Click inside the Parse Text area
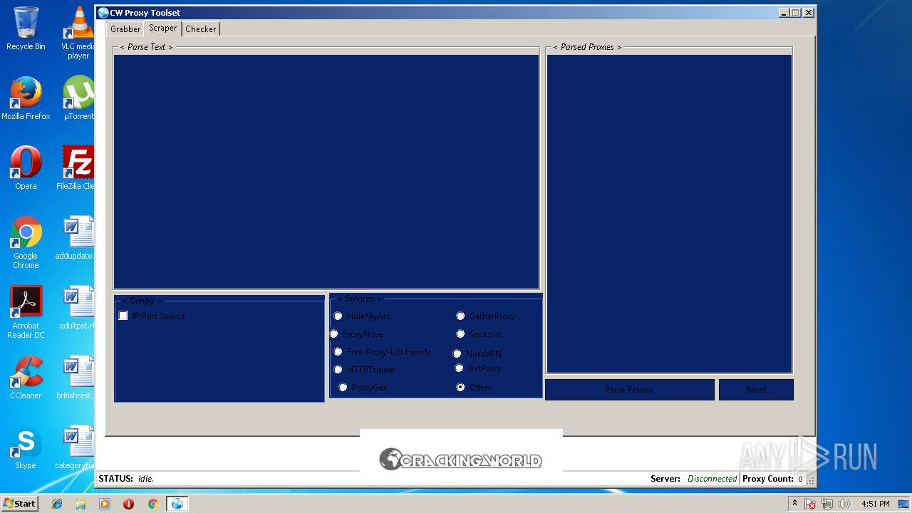912x513 pixels. pos(326,172)
